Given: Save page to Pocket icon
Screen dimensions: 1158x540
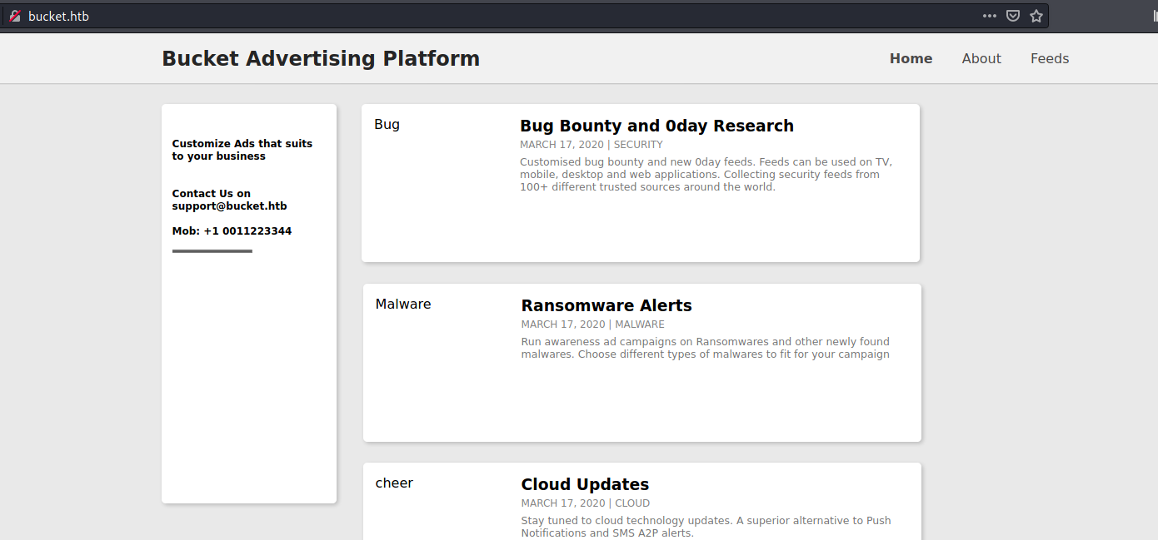Looking at the screenshot, I should point(1013,16).
